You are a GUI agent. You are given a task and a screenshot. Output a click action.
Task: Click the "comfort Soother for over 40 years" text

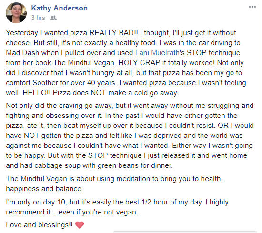(60, 83)
